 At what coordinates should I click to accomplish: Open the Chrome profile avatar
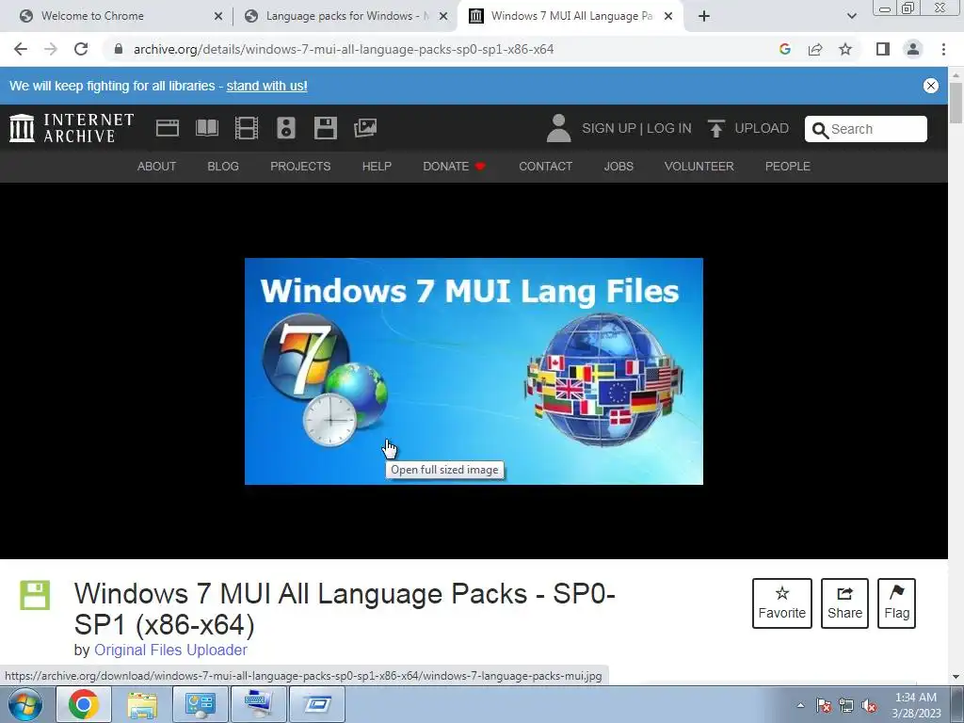click(x=913, y=49)
